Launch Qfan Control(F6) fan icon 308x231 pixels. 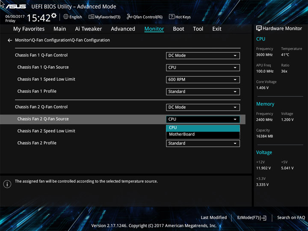(x=129, y=17)
